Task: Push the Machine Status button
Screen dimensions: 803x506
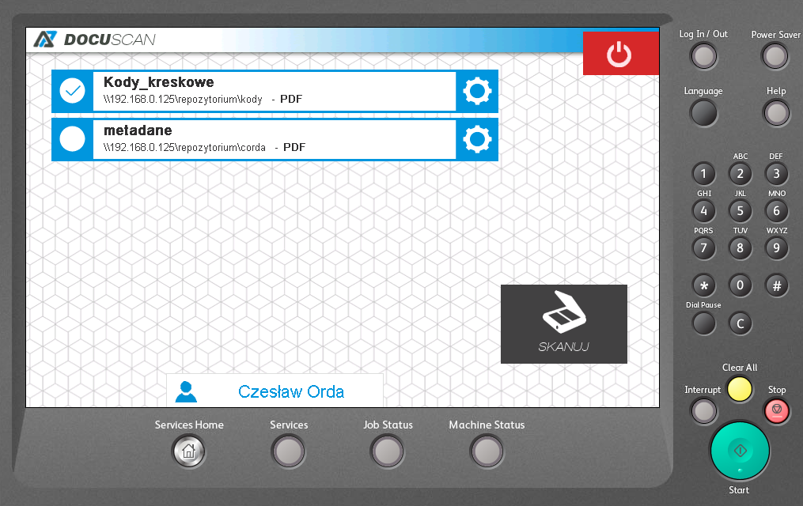Action: tap(487, 451)
